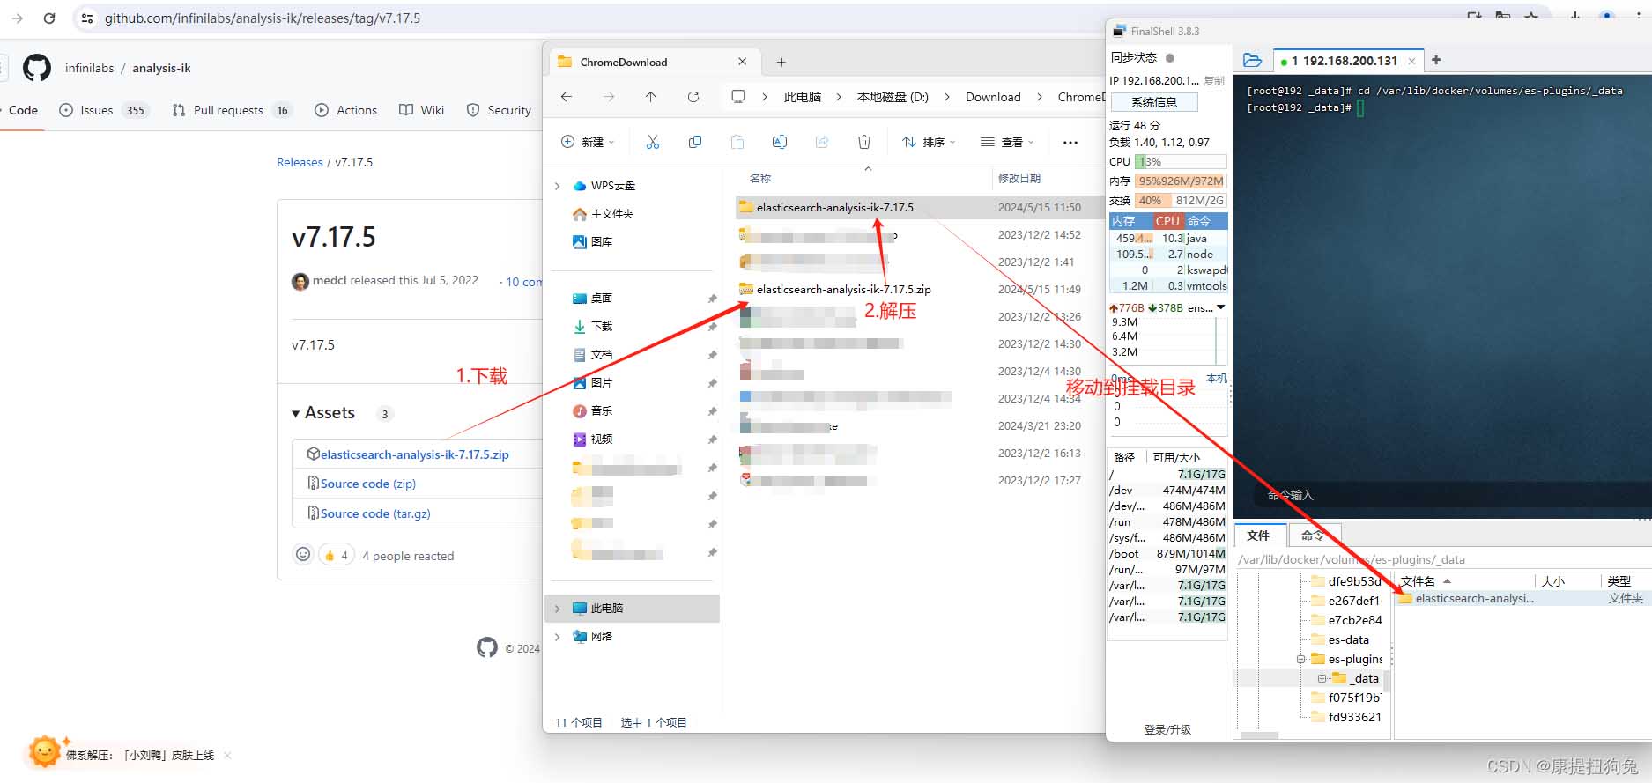Viewport: 1652px width, 783px height.
Task: Click the Rename icon in Explorer toolbar
Action: point(780,142)
